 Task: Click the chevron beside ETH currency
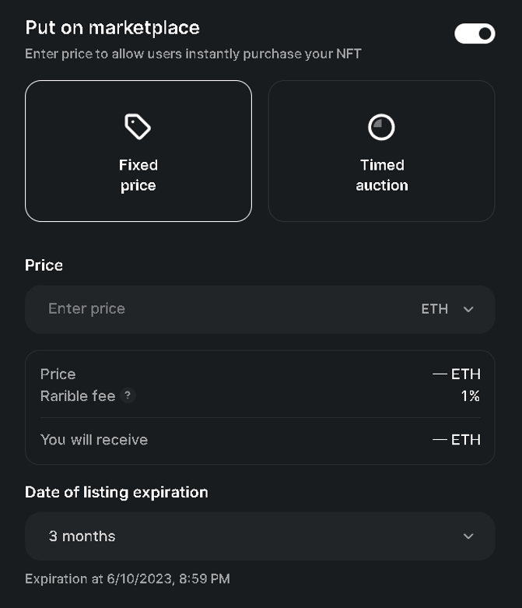(468, 309)
